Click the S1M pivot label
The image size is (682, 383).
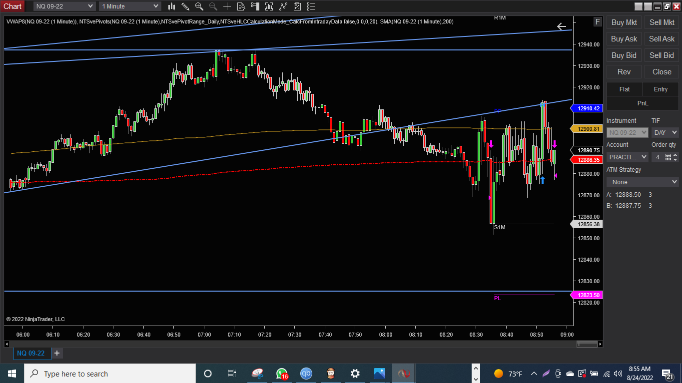(x=500, y=227)
